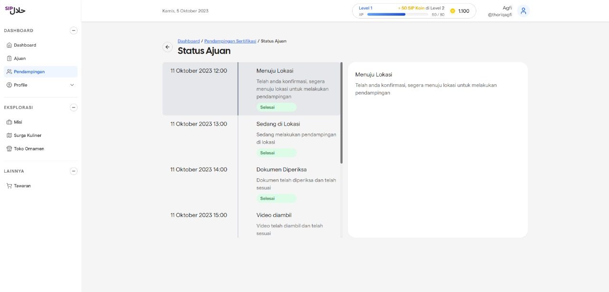Select the Tawaran cart icon
609x292 pixels.
9,185
